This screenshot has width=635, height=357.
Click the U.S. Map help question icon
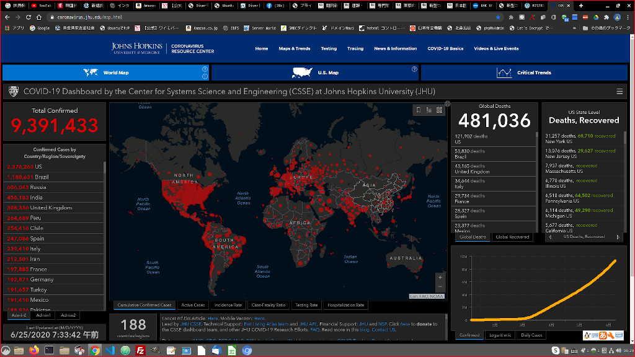pos(414,69)
